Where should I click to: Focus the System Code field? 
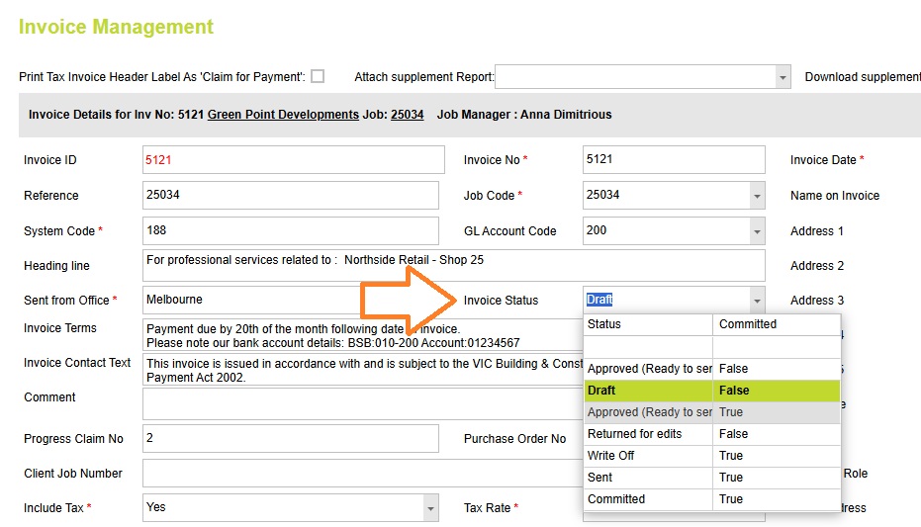(x=290, y=231)
